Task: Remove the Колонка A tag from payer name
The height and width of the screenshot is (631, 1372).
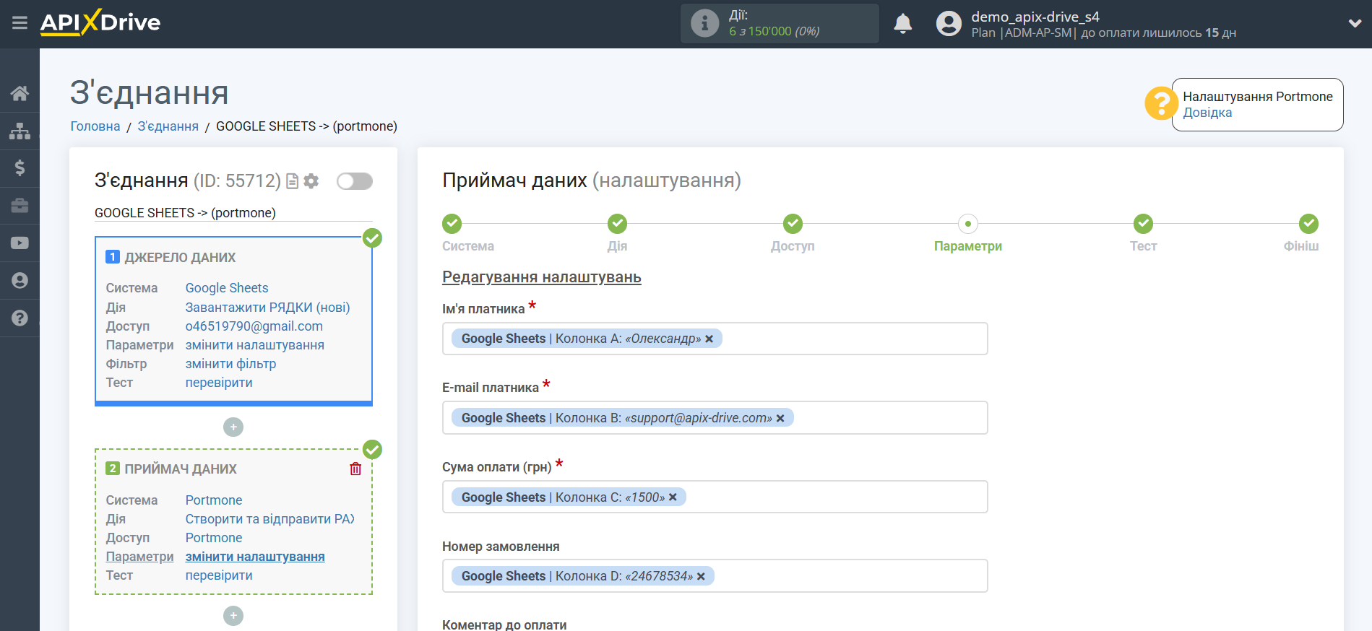Action: 709,339
